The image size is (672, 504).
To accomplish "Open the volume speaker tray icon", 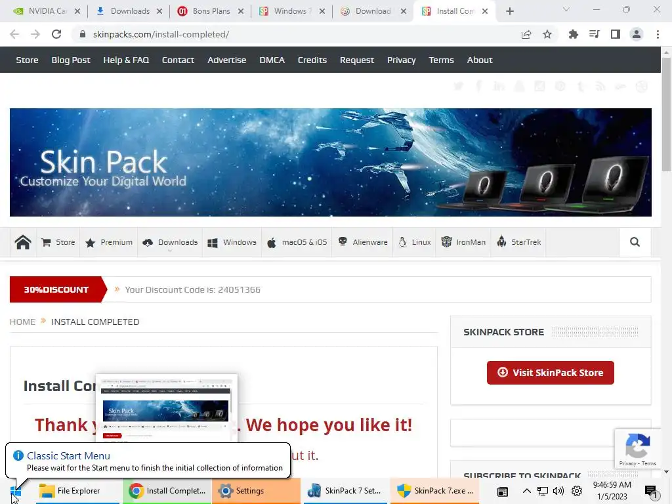I will tap(558, 491).
